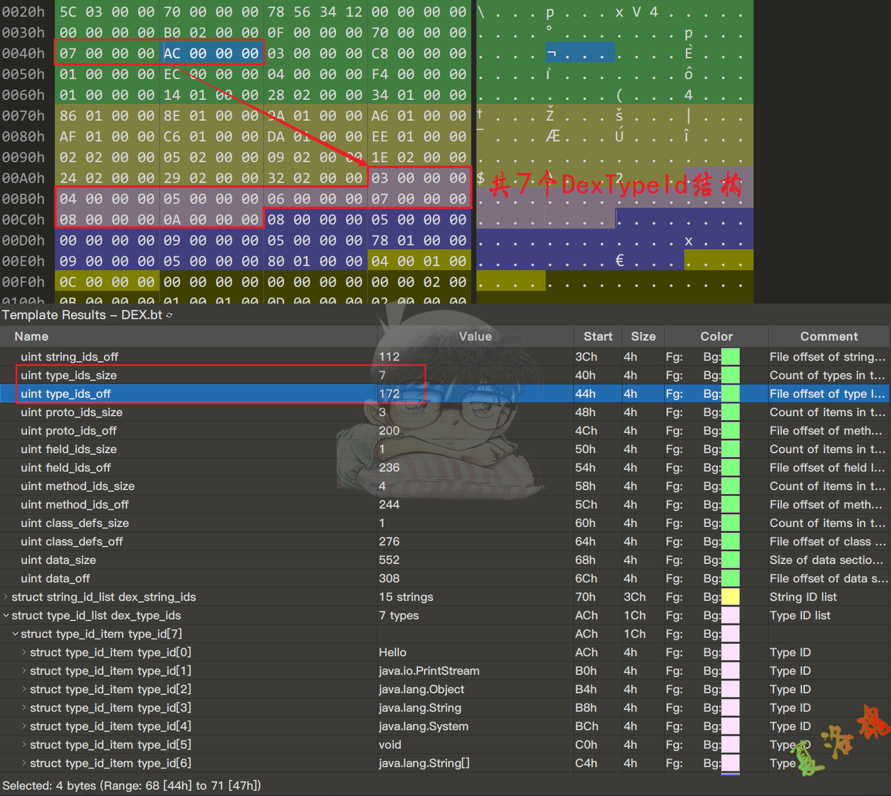Click the 78 byte in hex row 00D0h

380,241
